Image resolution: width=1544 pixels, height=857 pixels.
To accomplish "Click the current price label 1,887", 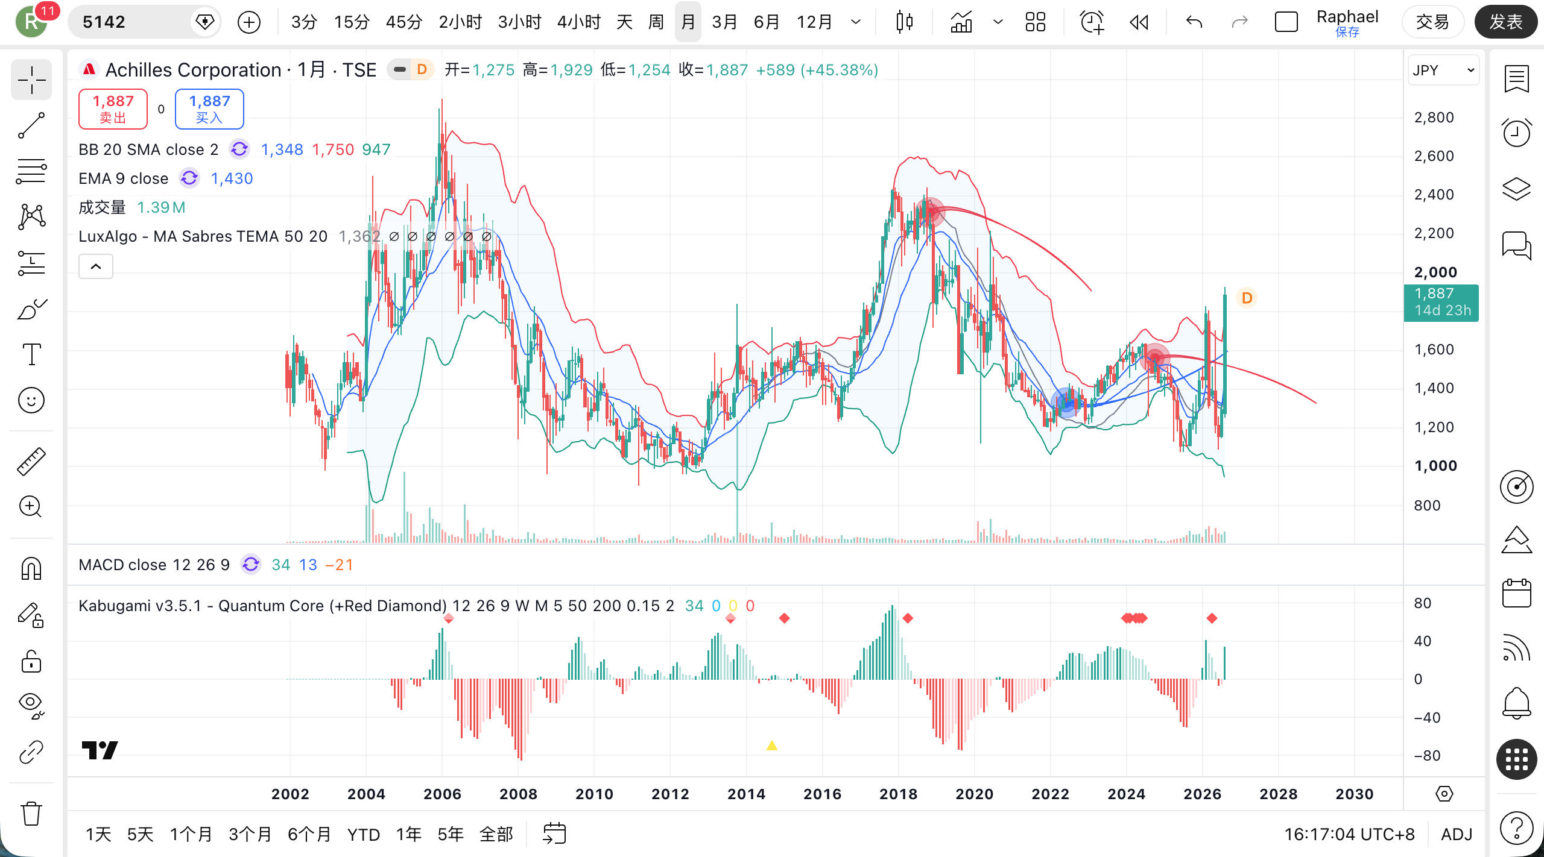I will coord(1441,303).
